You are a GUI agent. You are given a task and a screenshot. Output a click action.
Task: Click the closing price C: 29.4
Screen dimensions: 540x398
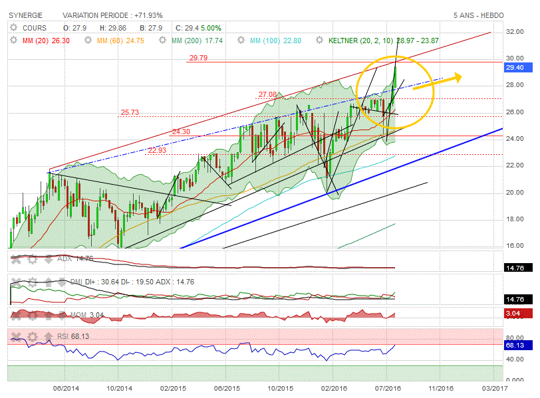[x=187, y=28]
